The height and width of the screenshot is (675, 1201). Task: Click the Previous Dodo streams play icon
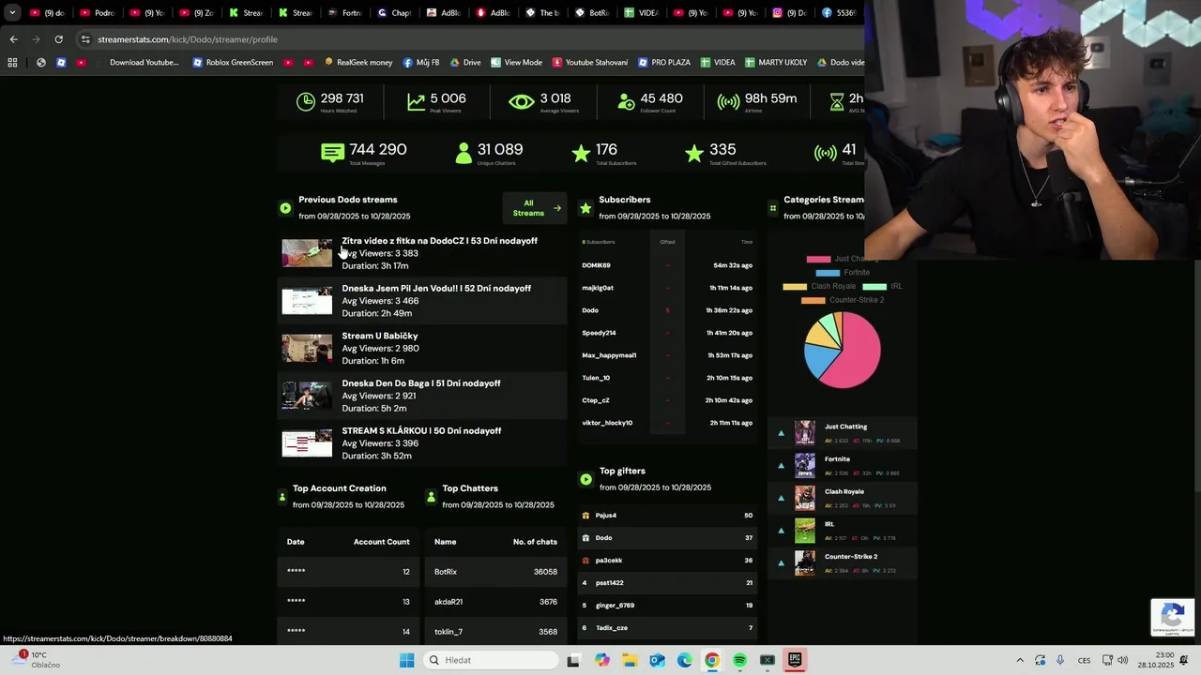click(285, 208)
